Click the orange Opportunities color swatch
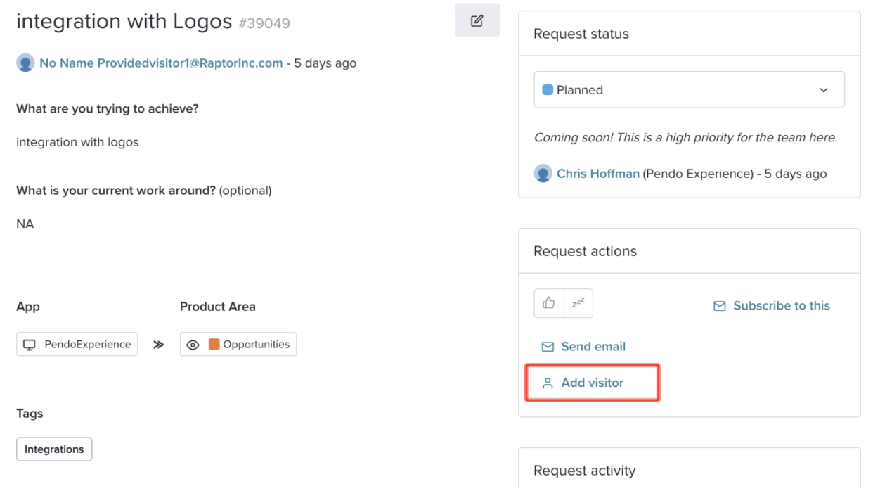This screenshot has height=491, width=873. click(214, 344)
